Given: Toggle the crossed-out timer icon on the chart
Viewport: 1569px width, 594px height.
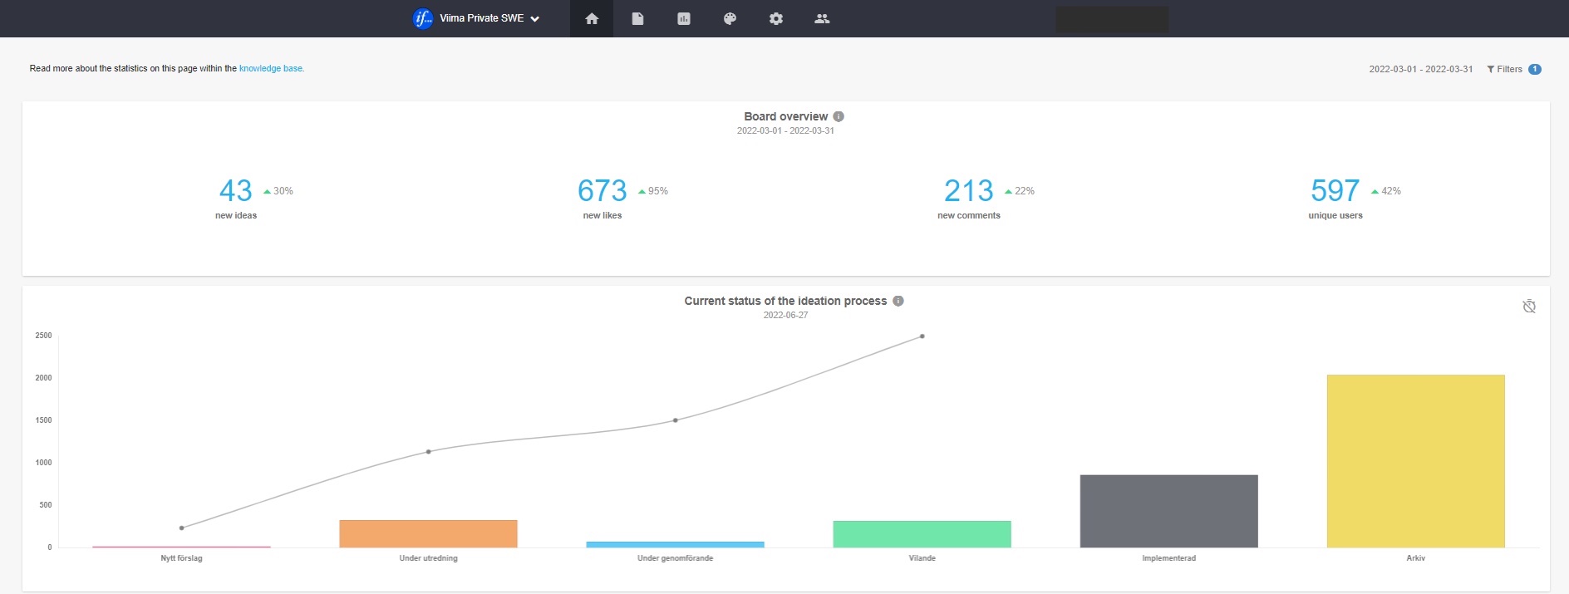Looking at the screenshot, I should (1528, 307).
